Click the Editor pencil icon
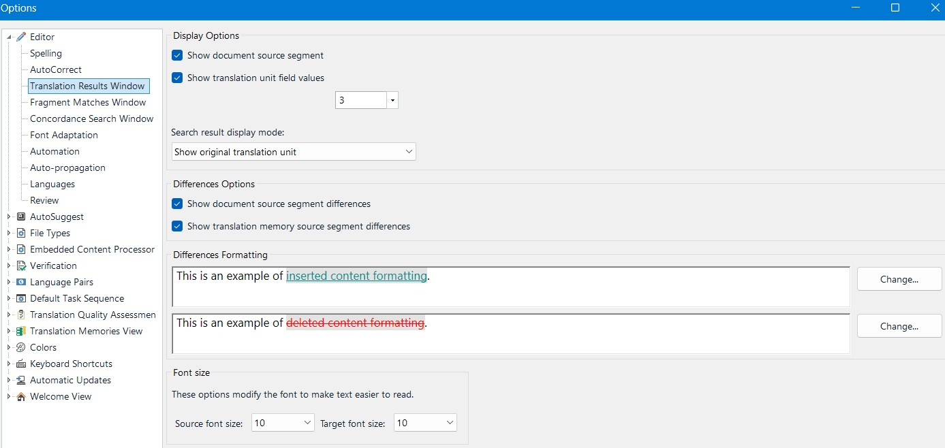945x448 pixels. pyautogui.click(x=21, y=37)
